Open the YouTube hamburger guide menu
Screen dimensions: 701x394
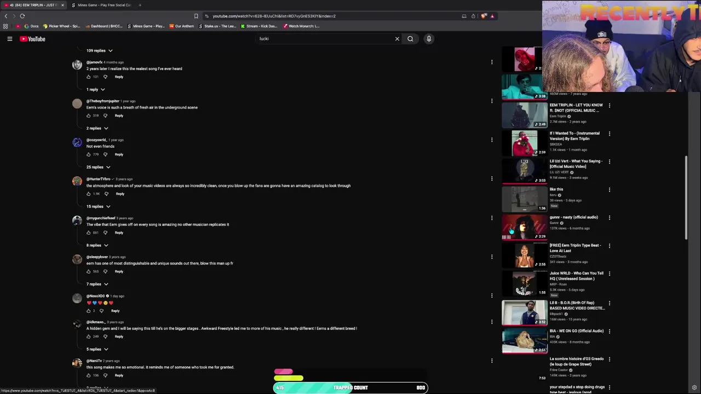coord(9,39)
